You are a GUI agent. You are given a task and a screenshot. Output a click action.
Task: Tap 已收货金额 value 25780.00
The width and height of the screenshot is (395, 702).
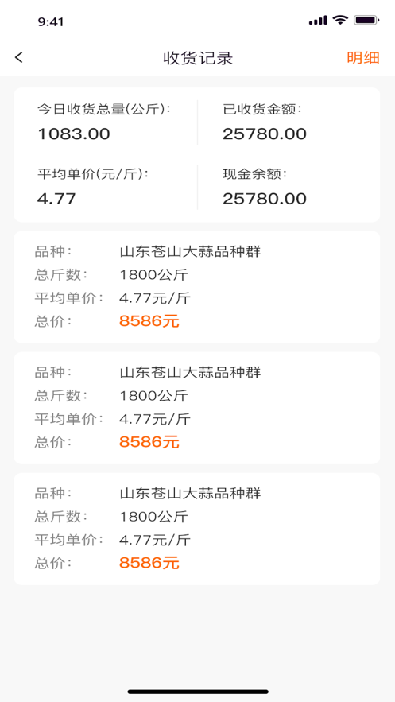click(265, 134)
